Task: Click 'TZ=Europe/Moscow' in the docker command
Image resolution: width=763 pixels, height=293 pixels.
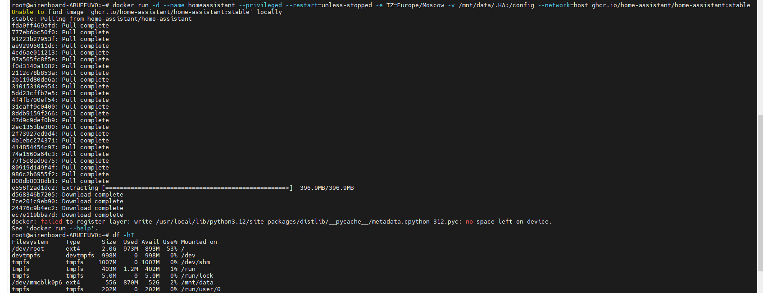Action: 415,5
